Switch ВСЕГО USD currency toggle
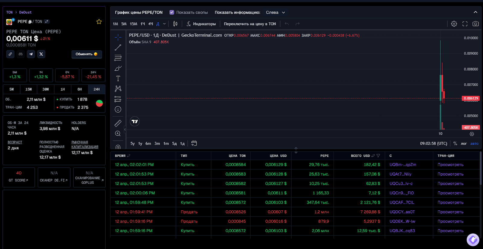 [x=373, y=156]
